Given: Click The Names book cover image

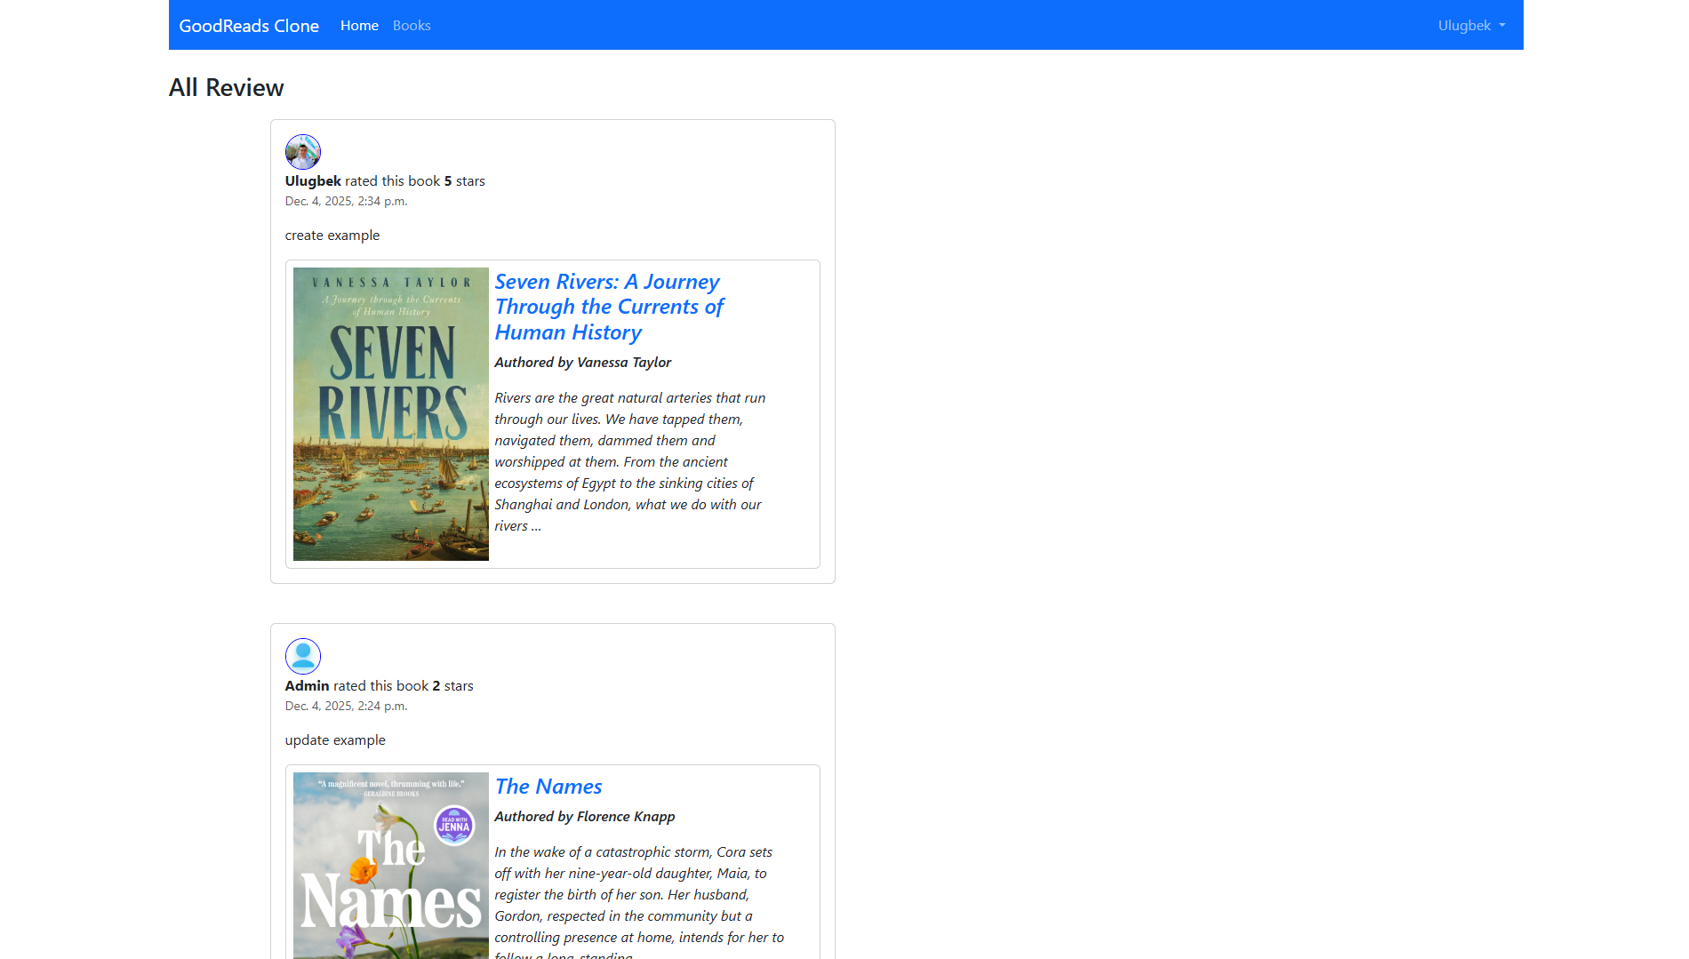Looking at the screenshot, I should (x=391, y=866).
